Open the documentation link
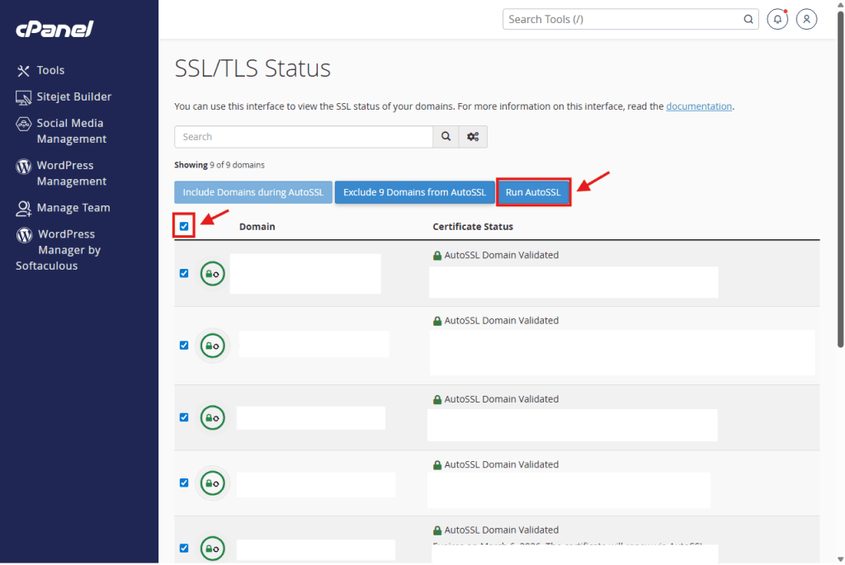 click(698, 106)
